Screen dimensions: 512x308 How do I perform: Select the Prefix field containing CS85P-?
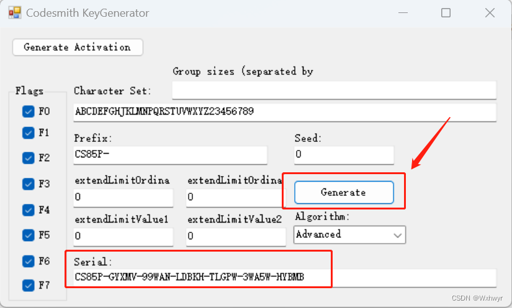point(171,155)
